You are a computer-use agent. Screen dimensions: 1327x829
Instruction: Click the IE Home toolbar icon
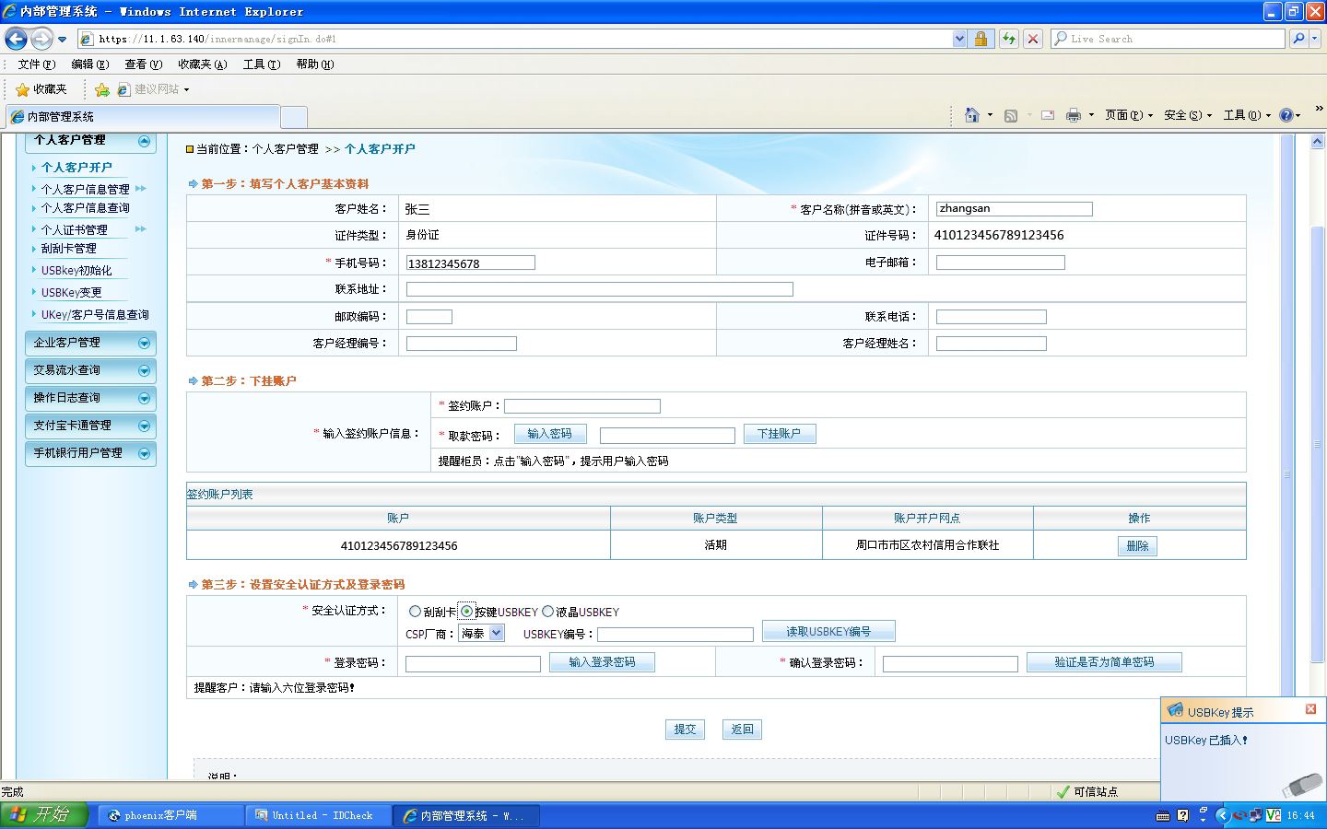point(971,115)
